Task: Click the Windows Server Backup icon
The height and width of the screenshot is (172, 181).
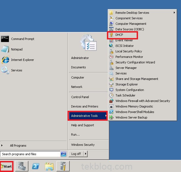Action: click(111, 117)
